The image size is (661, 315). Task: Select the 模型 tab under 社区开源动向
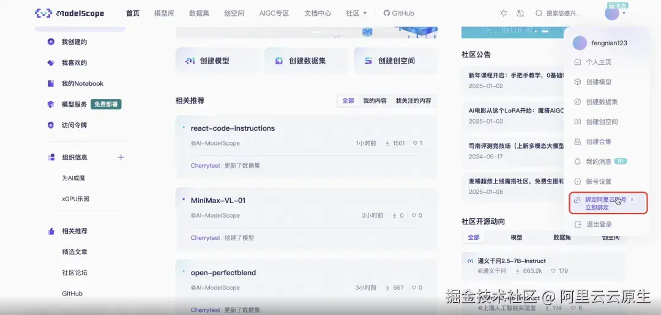point(517,237)
